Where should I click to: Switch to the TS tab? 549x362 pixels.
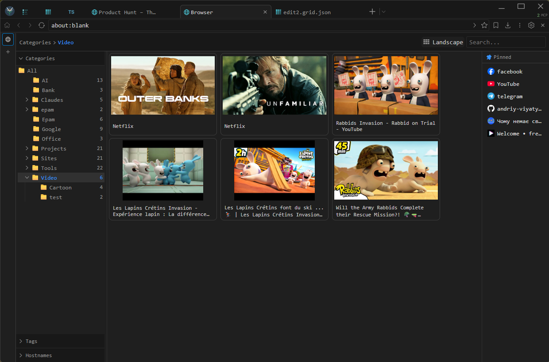click(71, 12)
